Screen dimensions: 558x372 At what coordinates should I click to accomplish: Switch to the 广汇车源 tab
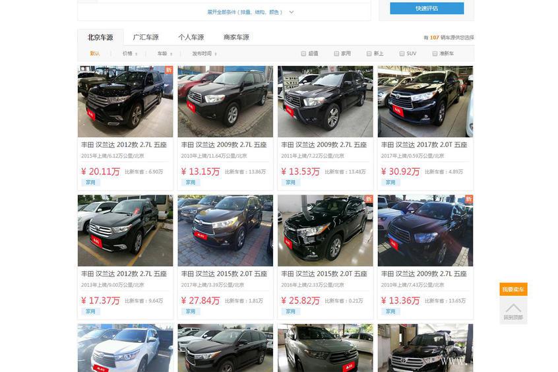[x=146, y=38]
